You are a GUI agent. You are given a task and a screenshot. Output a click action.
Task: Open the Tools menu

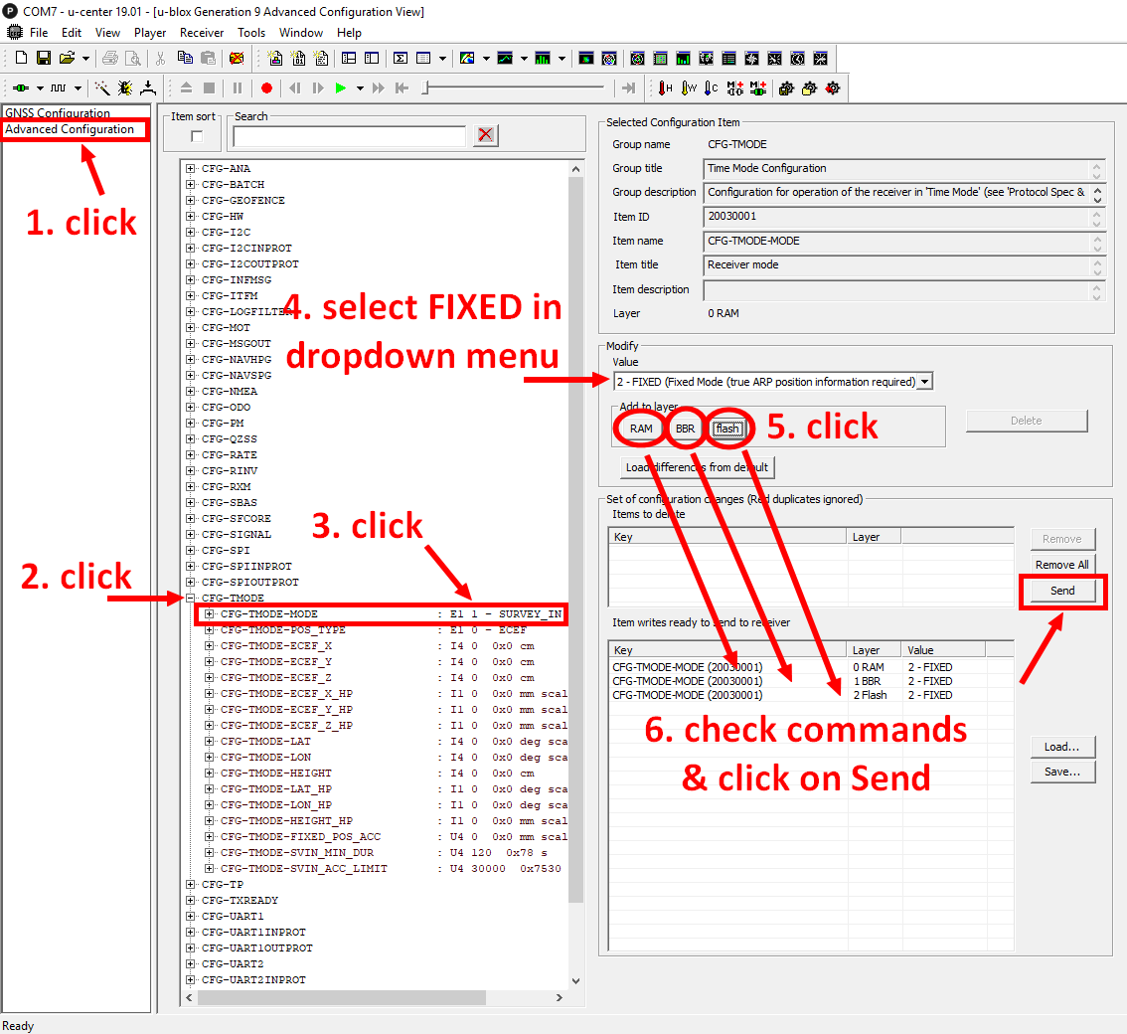tap(251, 33)
